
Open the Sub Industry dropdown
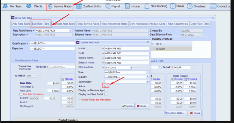pos(148,82)
